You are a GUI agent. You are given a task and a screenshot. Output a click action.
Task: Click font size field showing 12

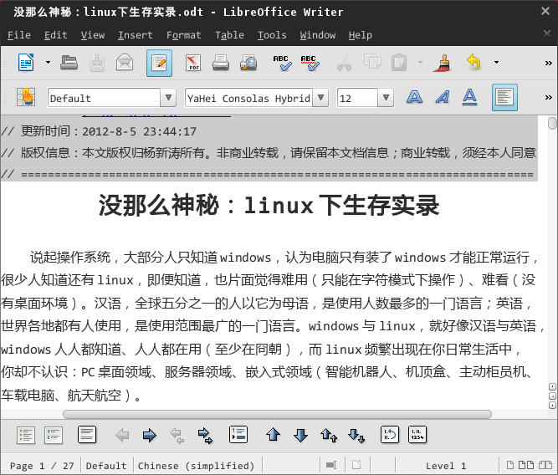(357, 98)
